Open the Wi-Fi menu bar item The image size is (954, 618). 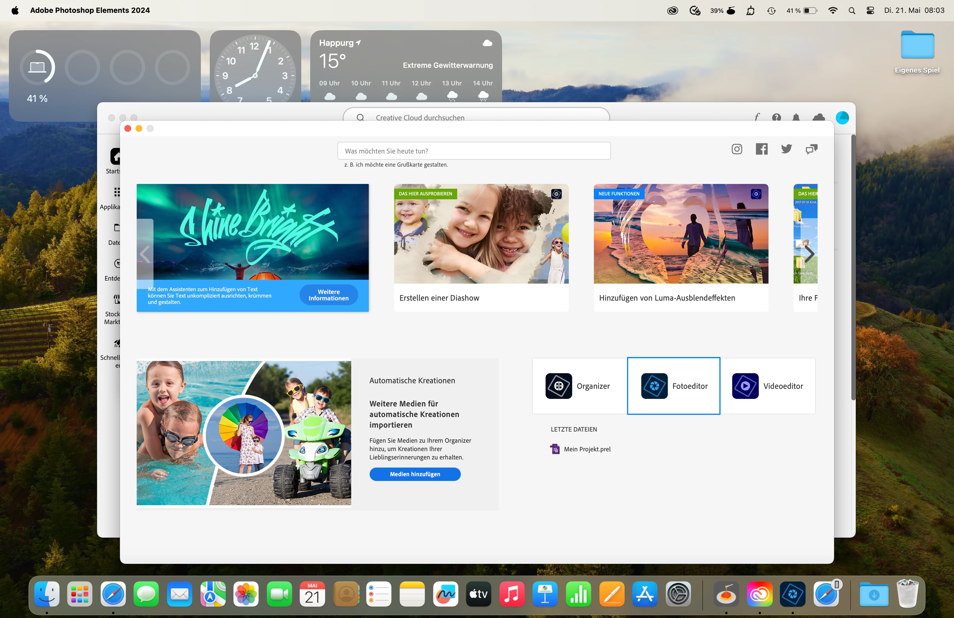[x=833, y=10]
